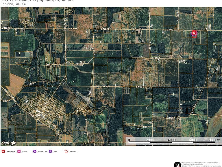
Task: Click the 'Garage / Shc' legend label
Action: click(42, 151)
